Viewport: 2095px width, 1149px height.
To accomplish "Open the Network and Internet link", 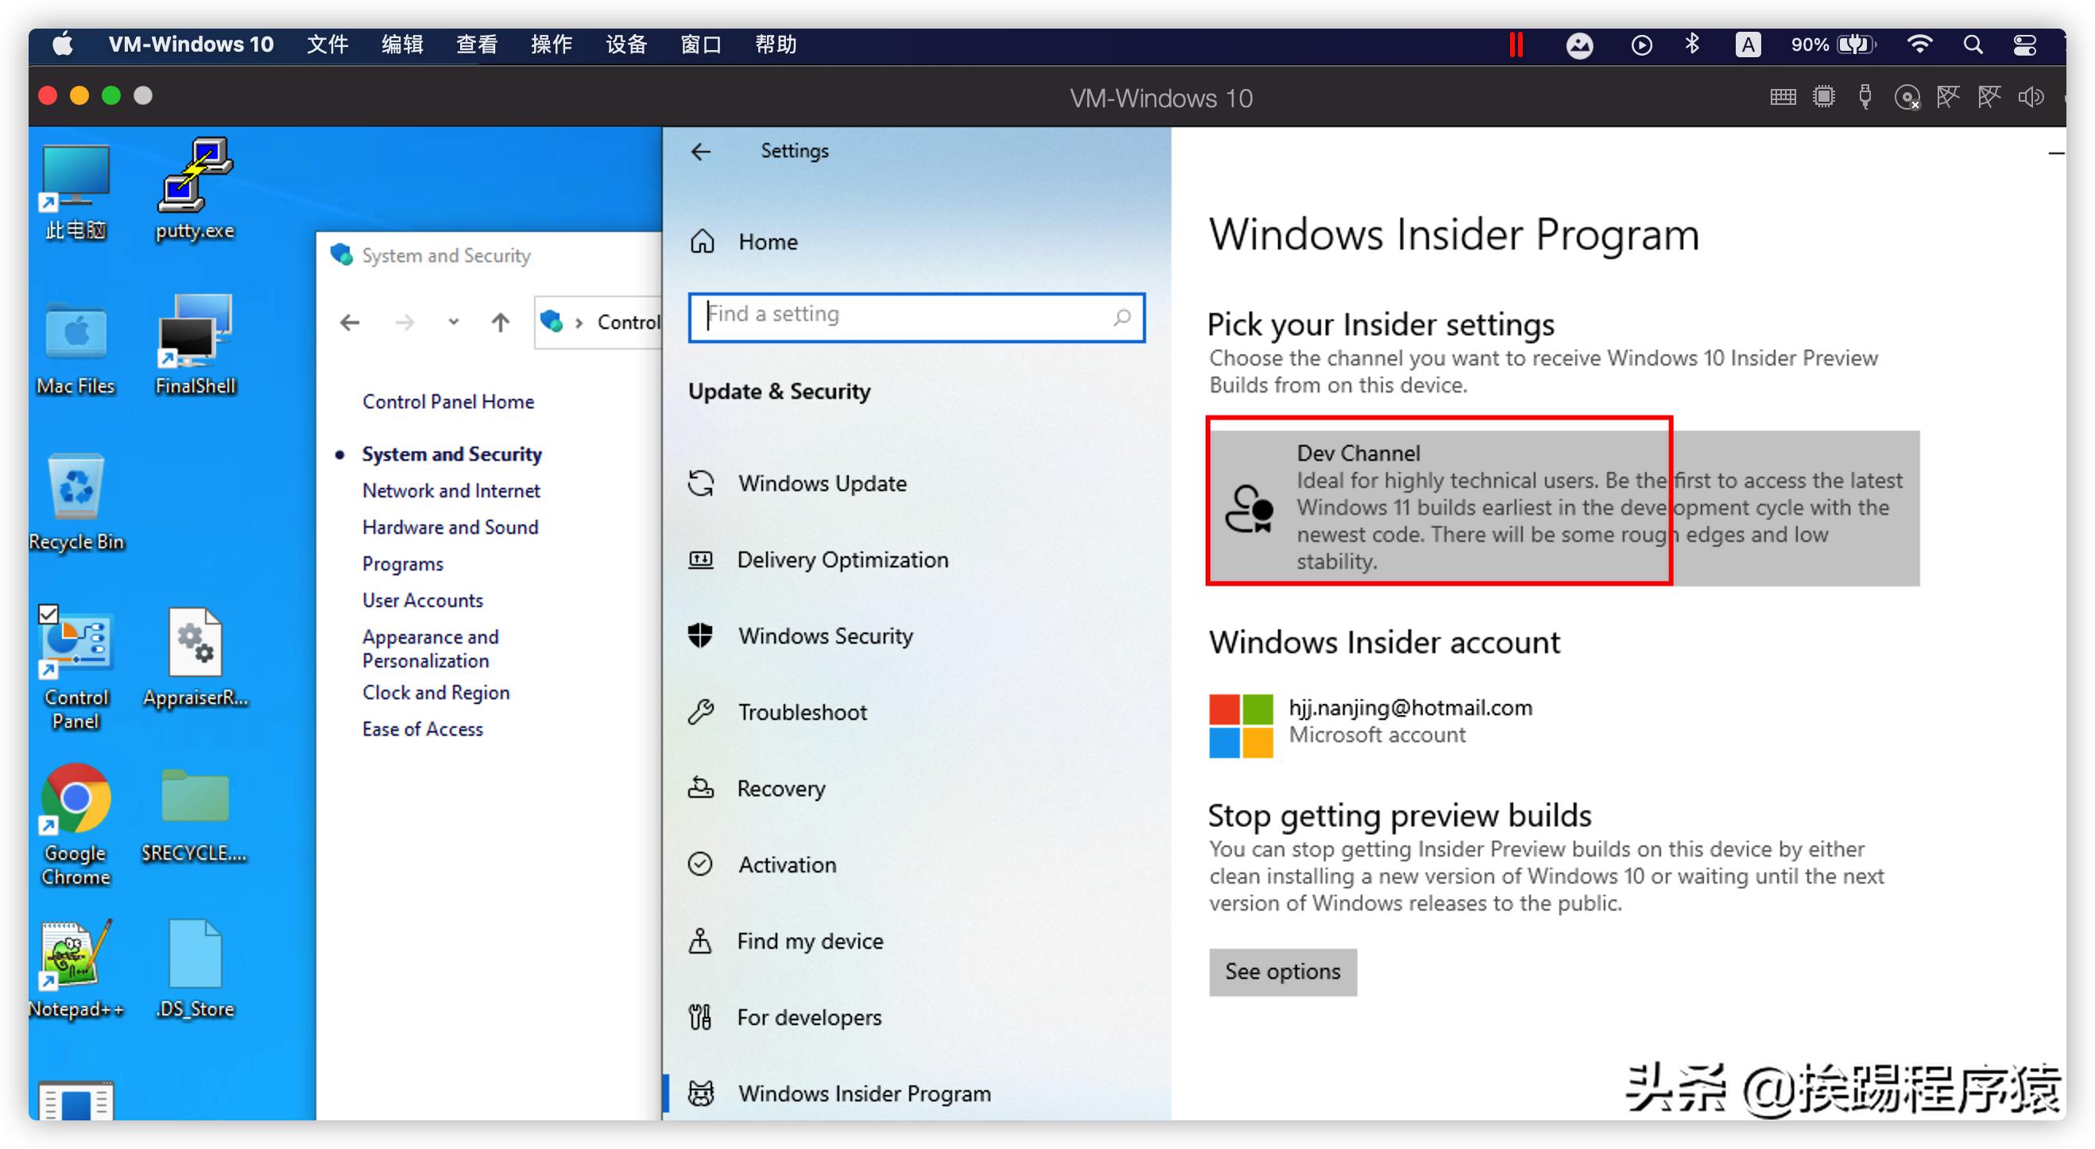I will (451, 490).
